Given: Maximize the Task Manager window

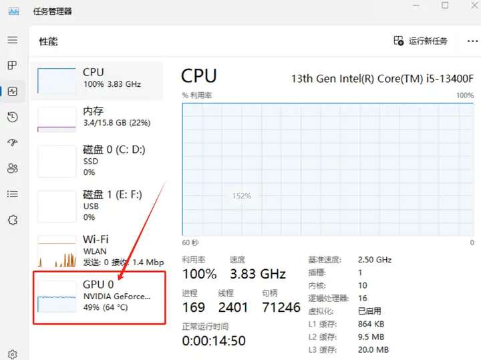Looking at the screenshot, I should point(445,6).
